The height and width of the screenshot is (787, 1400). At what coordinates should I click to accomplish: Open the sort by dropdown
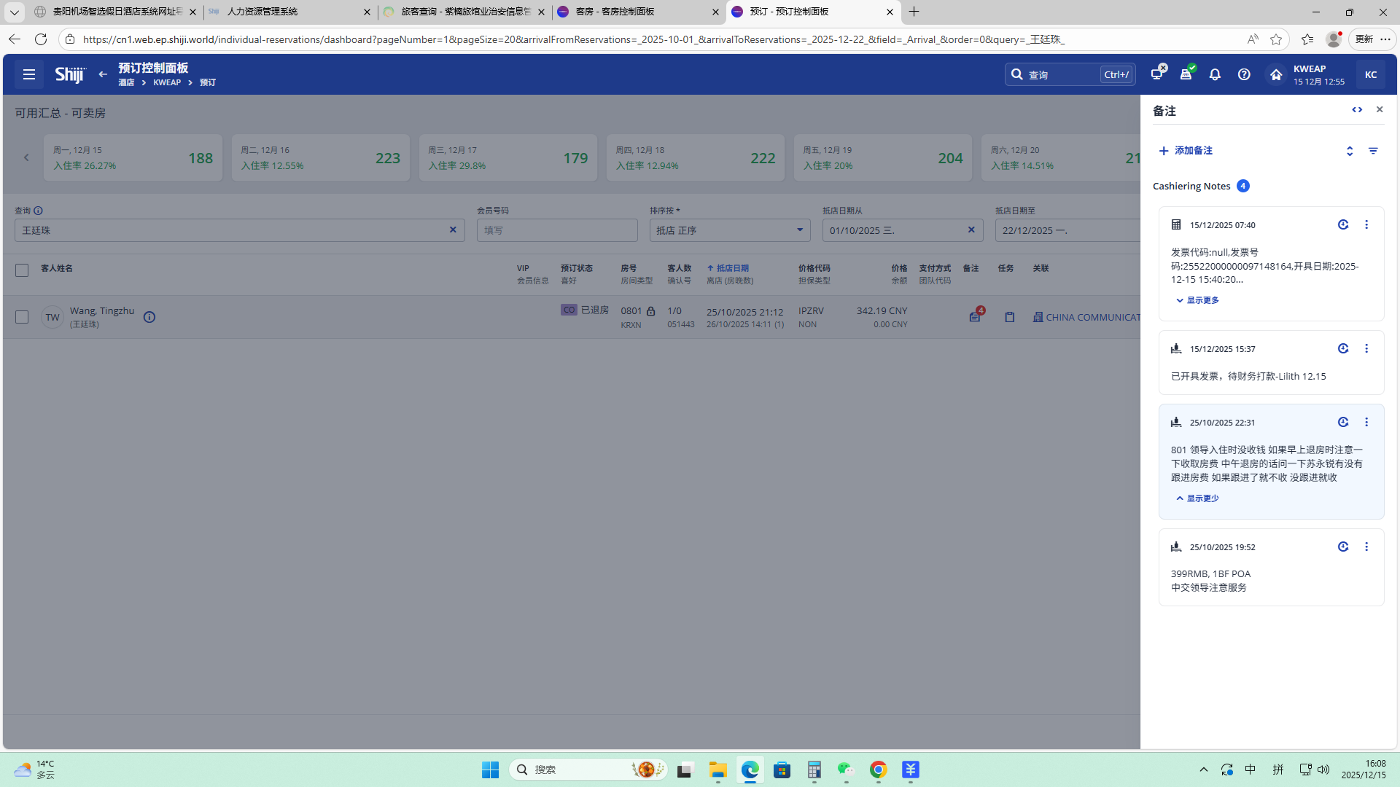729,230
